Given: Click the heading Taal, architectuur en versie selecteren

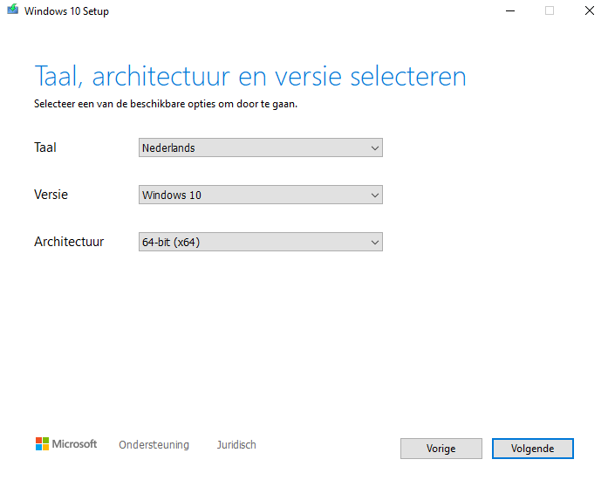Looking at the screenshot, I should (x=250, y=77).
